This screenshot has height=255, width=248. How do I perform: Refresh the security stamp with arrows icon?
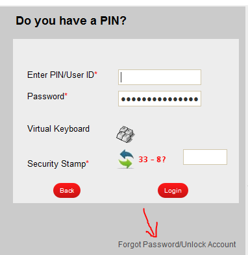[x=126, y=159]
